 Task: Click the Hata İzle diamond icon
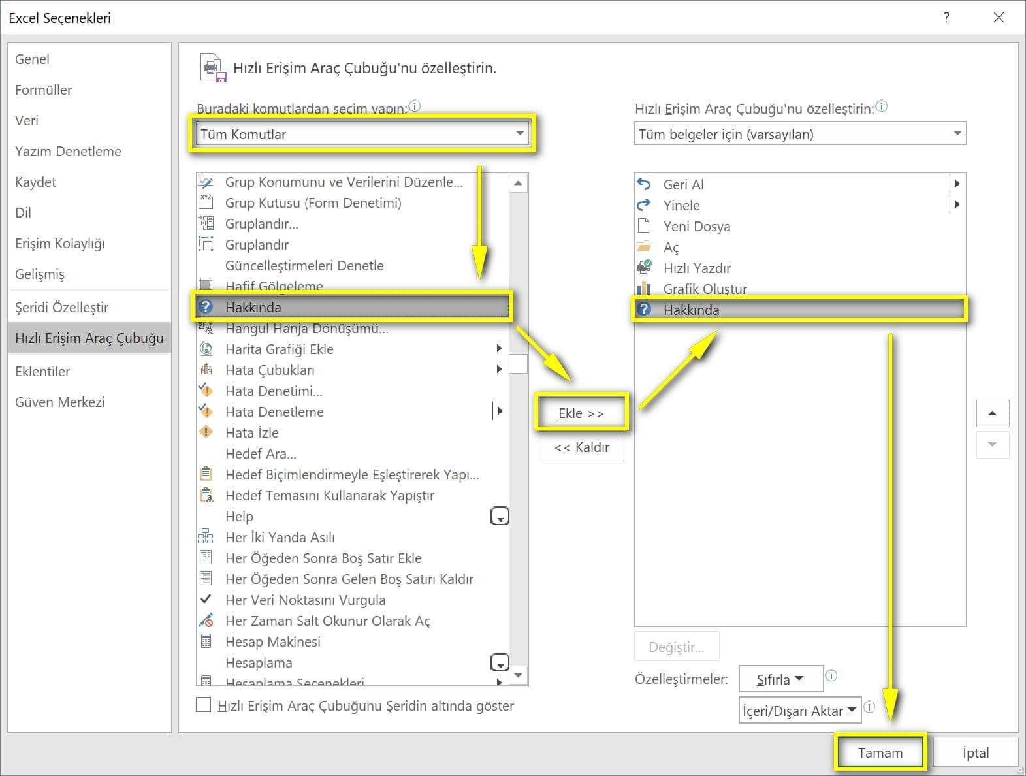206,432
